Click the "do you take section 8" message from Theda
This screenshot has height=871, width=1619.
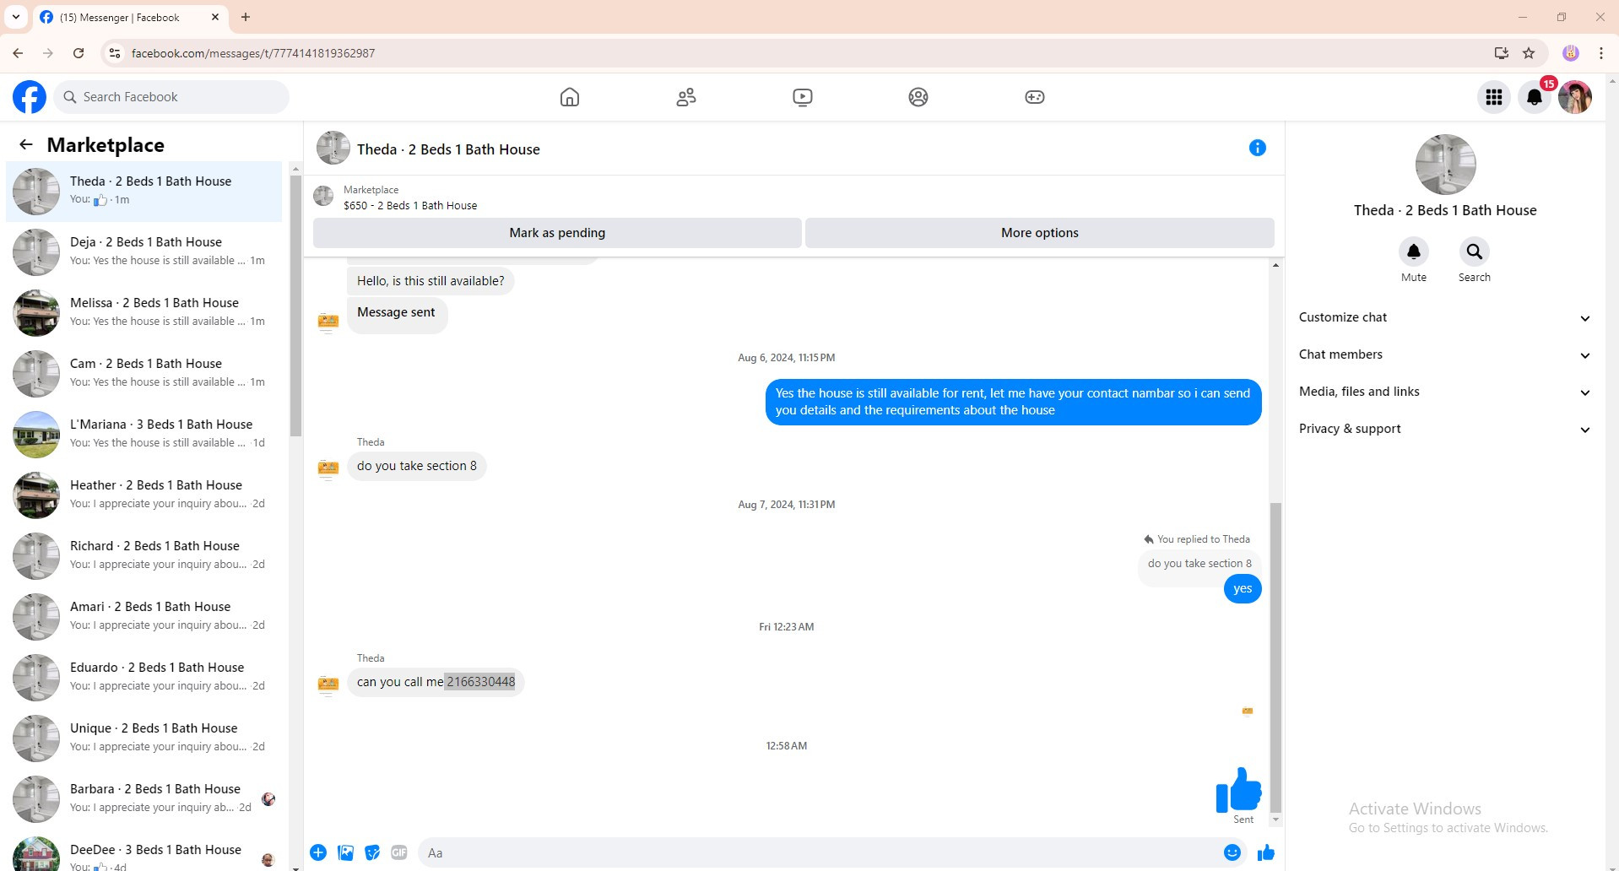[x=417, y=466]
